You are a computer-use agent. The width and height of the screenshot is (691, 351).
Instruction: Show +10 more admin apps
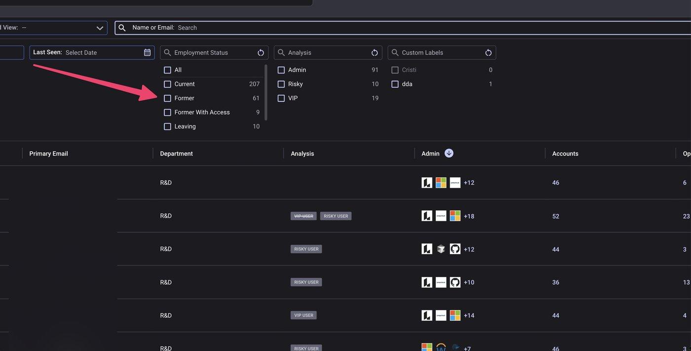coord(469,282)
